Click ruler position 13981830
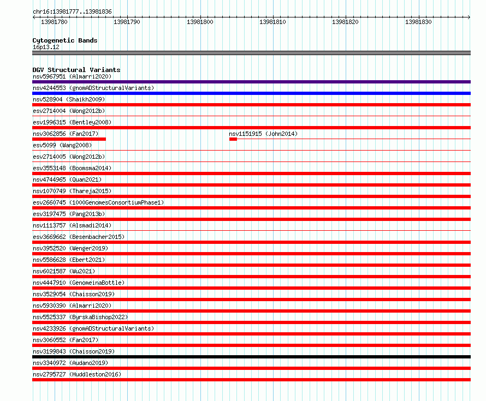The height and width of the screenshot is (401, 486). (x=418, y=22)
